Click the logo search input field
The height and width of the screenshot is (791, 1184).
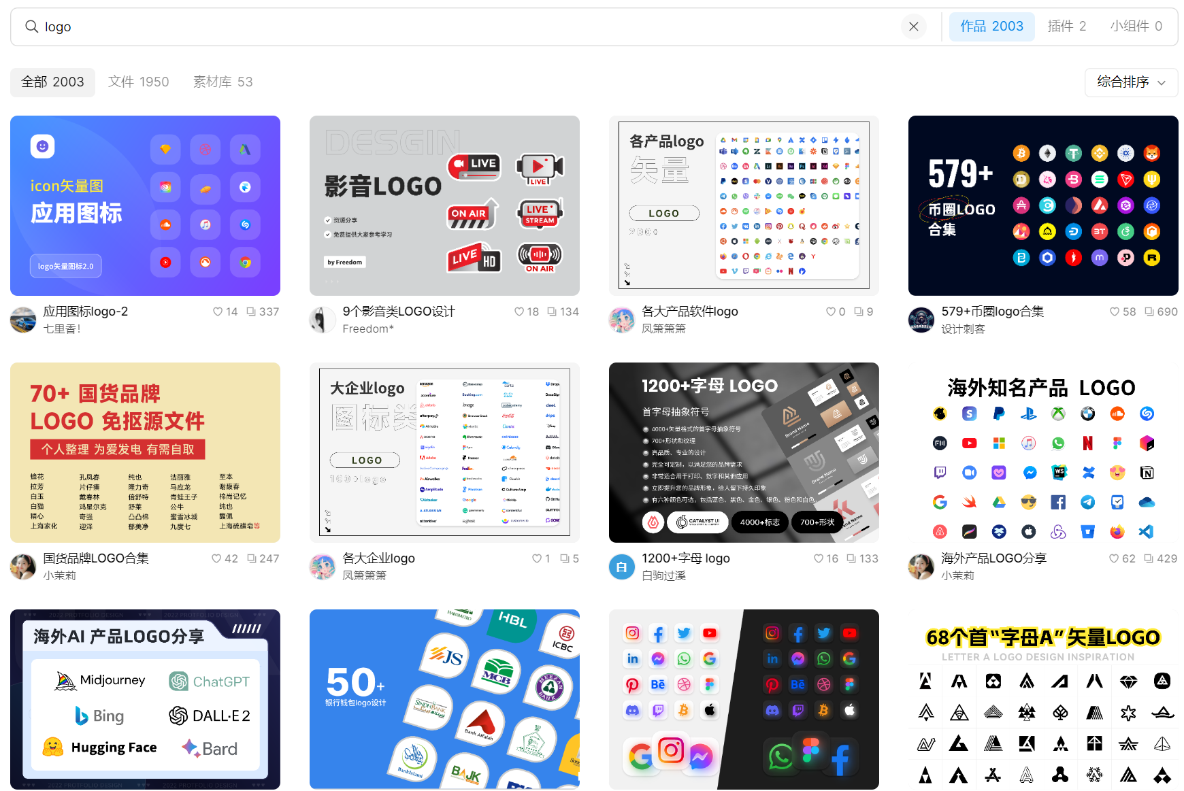pos(470,27)
